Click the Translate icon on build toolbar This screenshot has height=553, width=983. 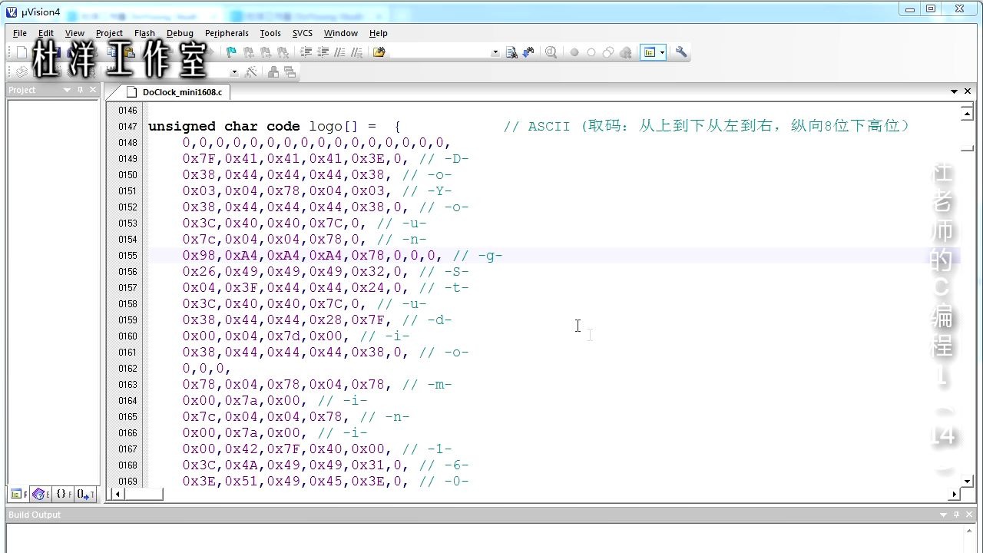click(22, 71)
